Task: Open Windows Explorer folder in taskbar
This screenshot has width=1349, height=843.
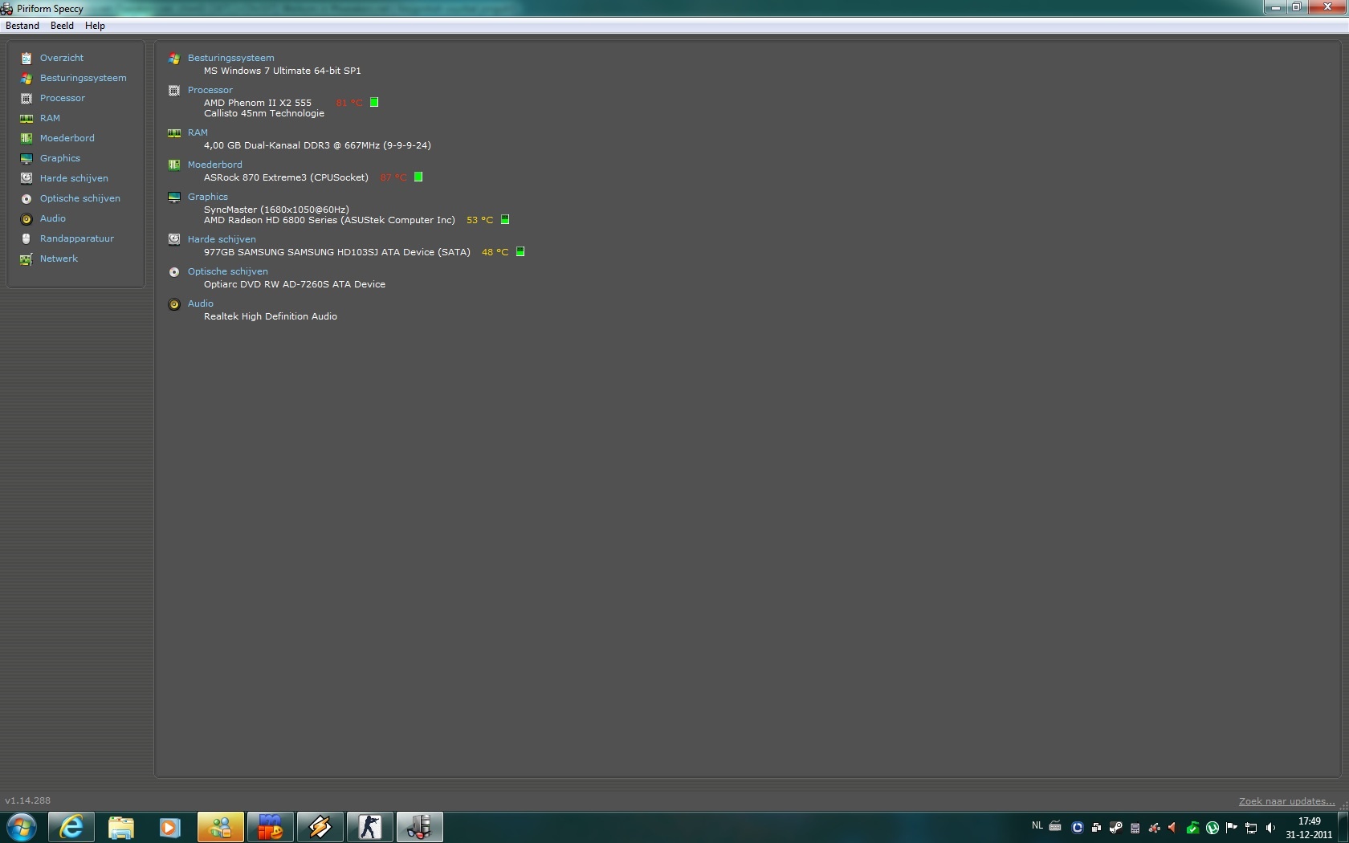Action: 121,827
